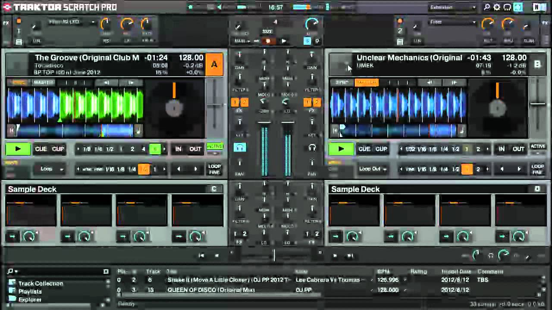
Task: Toggle SYNC on Deck A
Action: pyautogui.click(x=19, y=82)
